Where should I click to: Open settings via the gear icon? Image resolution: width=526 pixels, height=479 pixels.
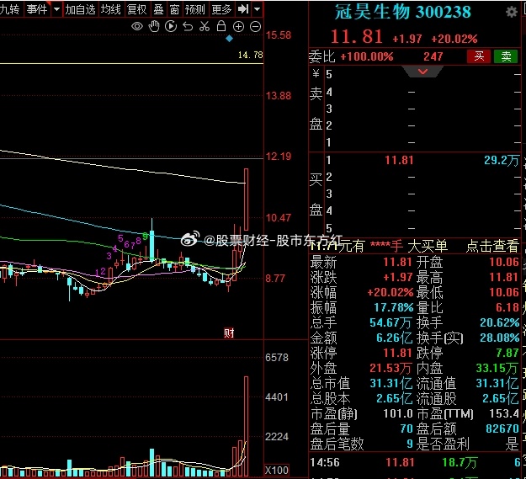[512, 13]
